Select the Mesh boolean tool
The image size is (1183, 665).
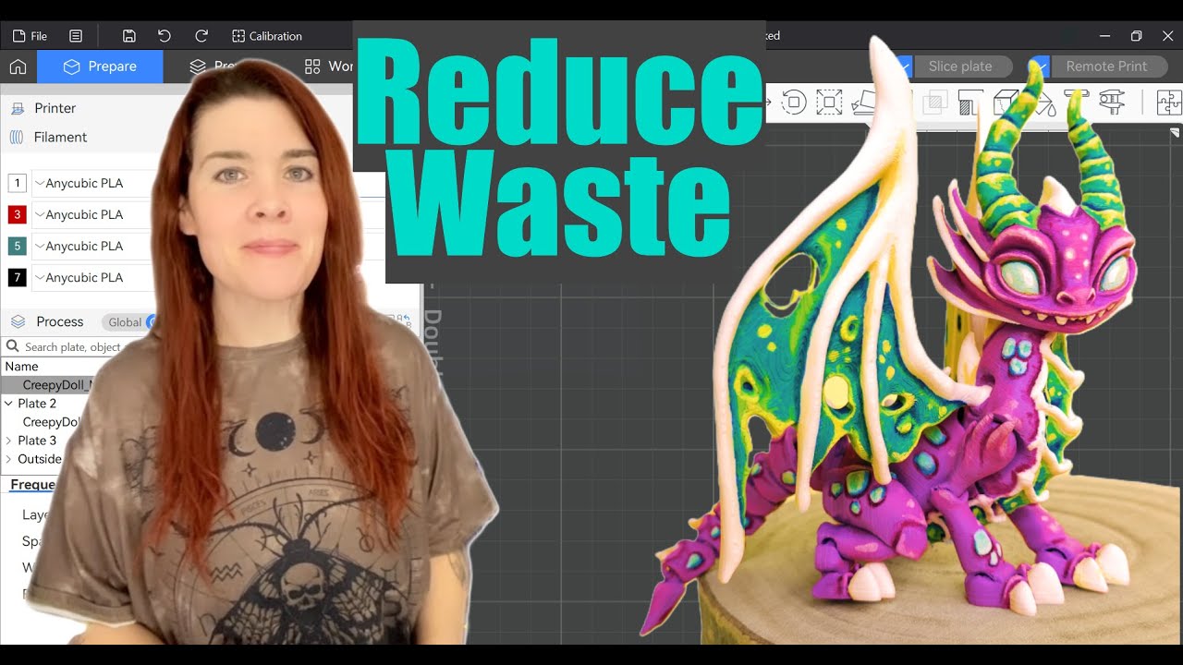934,102
